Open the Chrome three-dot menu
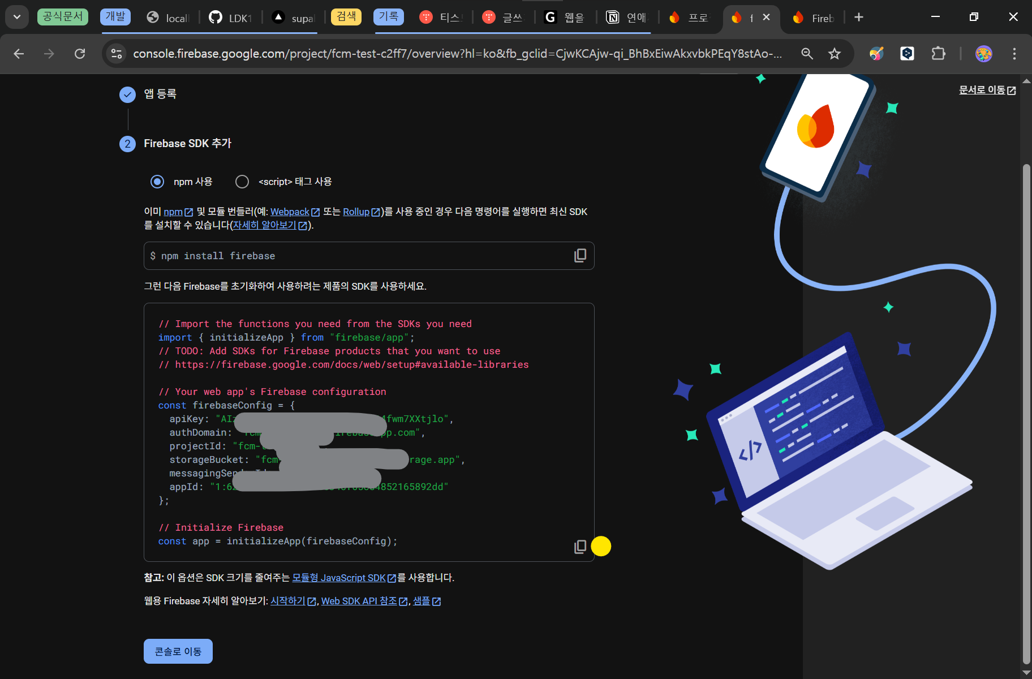1032x679 pixels. point(1014,54)
